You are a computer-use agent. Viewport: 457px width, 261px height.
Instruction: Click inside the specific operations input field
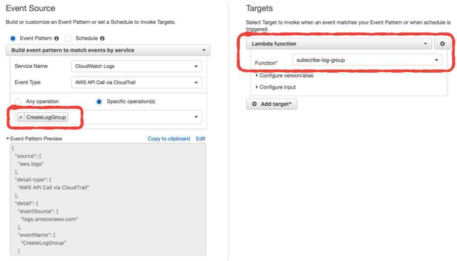pos(131,117)
